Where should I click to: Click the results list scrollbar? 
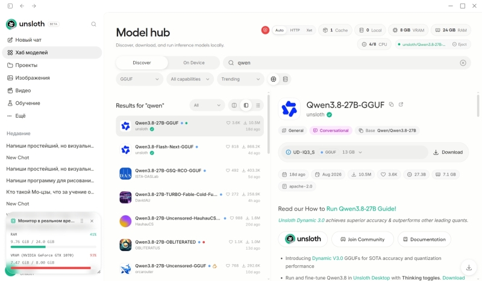(x=268, y=124)
